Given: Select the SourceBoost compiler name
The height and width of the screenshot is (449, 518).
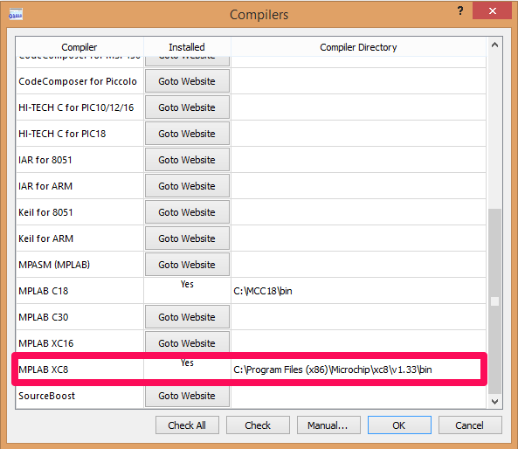Looking at the screenshot, I should pyautogui.click(x=47, y=396).
